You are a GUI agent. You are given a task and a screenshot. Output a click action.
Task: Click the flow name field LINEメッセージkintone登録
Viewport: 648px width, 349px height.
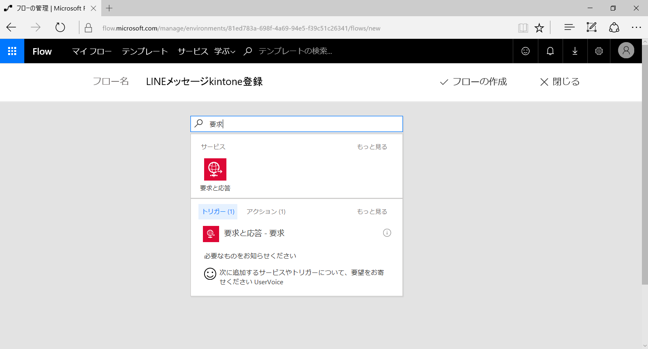pos(204,82)
